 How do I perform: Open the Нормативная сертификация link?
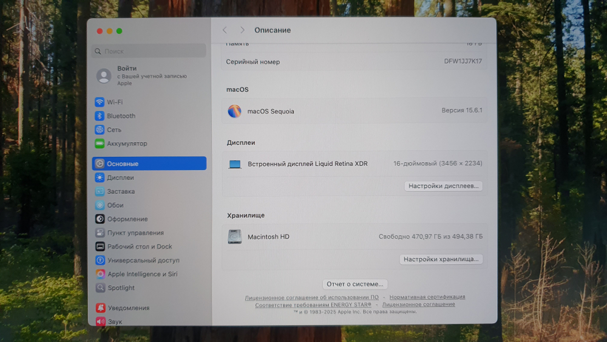(x=427, y=296)
